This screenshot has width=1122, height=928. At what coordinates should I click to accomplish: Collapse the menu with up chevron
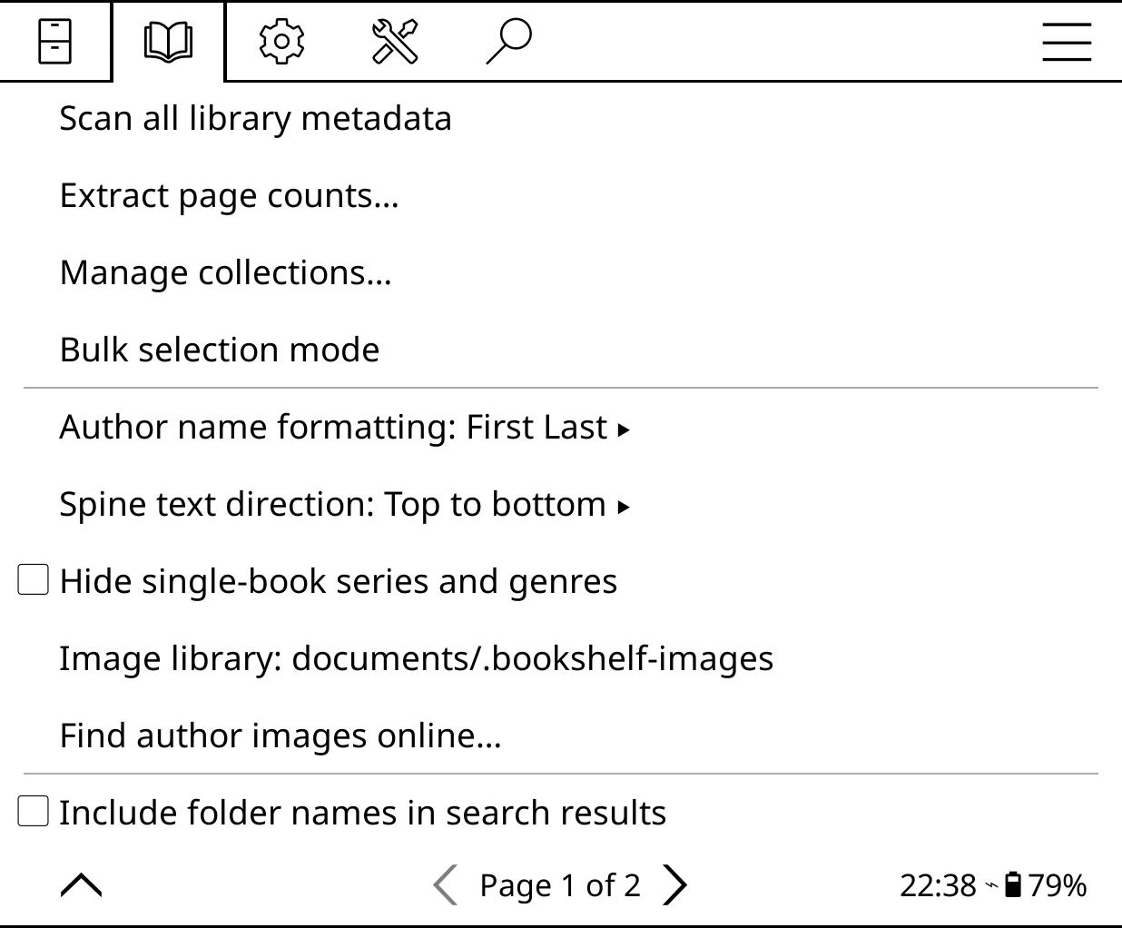pos(81,885)
